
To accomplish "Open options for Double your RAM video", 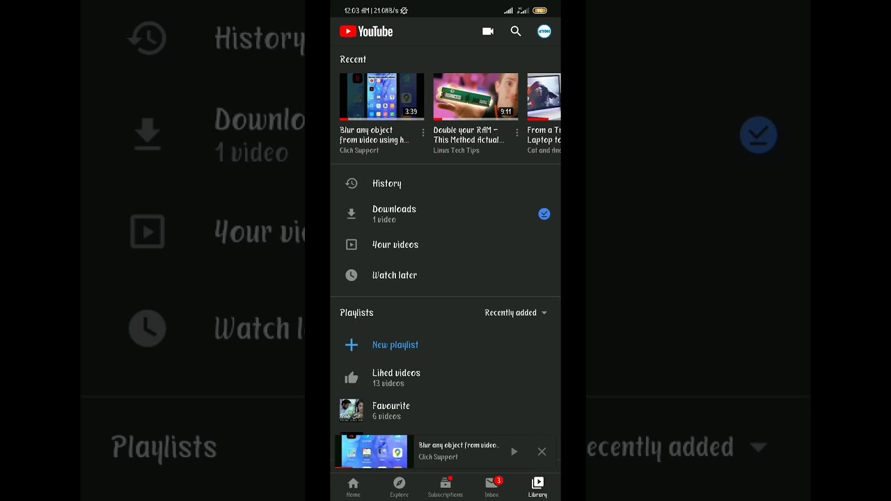I will pyautogui.click(x=517, y=132).
